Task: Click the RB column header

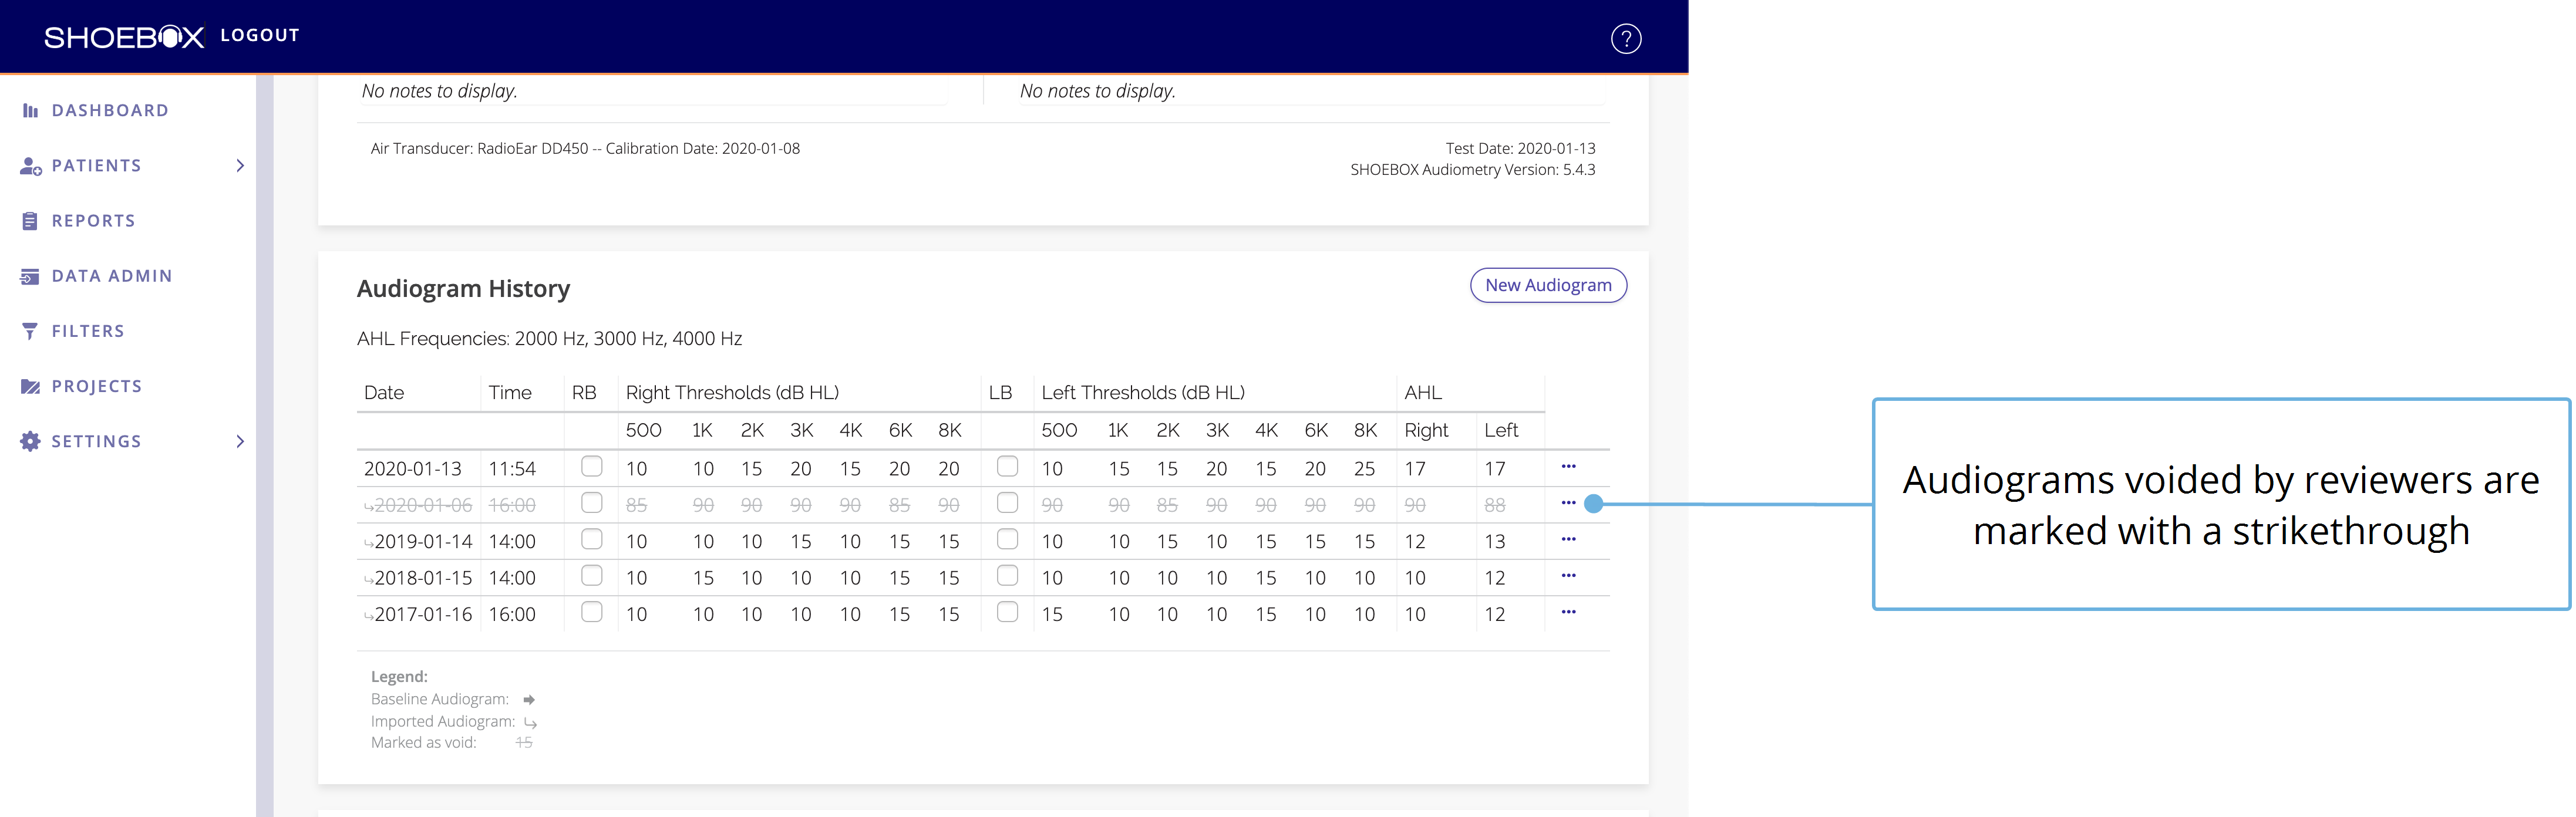Action: (584, 393)
